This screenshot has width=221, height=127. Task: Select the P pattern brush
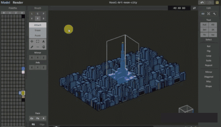44,14
